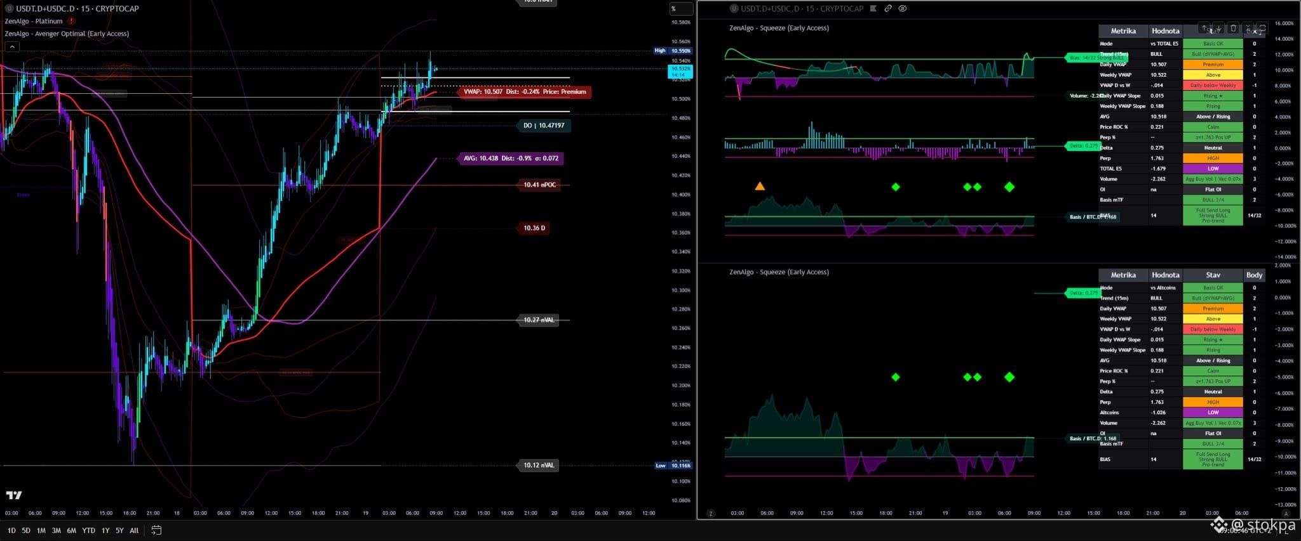Click the purple LOW cell in the upper table
The height and width of the screenshot is (541, 1301).
click(x=1213, y=169)
